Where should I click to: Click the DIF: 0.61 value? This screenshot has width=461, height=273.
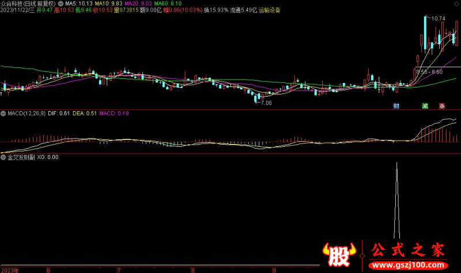pos(59,113)
